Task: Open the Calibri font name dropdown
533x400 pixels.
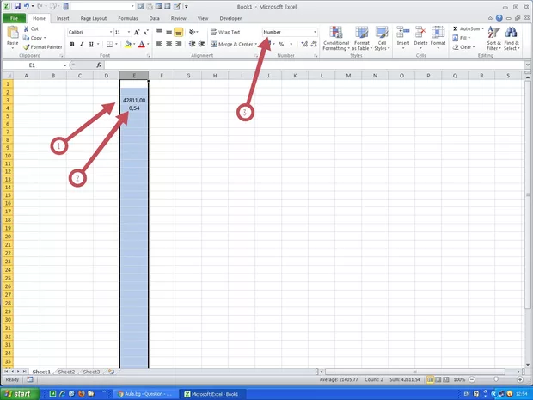Action: coord(111,32)
